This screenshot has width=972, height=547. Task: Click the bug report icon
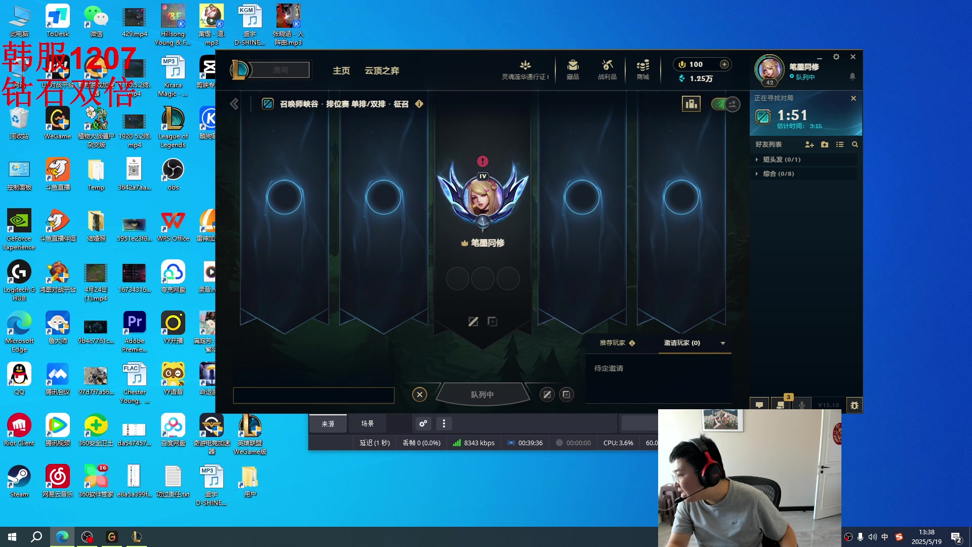(855, 405)
